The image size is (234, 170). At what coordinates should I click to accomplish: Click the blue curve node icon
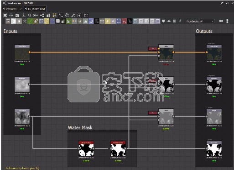click(52, 21)
